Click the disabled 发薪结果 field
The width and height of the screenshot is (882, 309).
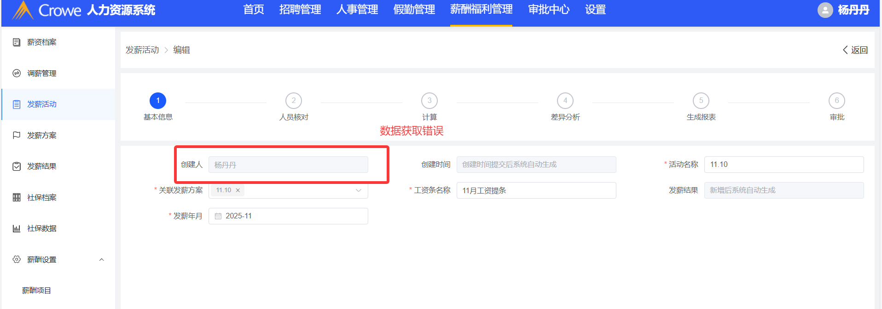[x=784, y=190]
